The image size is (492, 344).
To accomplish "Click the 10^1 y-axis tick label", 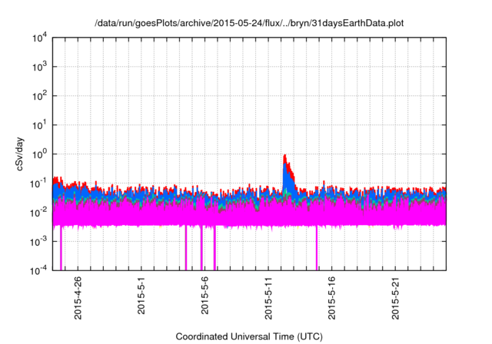I will tap(40, 125).
